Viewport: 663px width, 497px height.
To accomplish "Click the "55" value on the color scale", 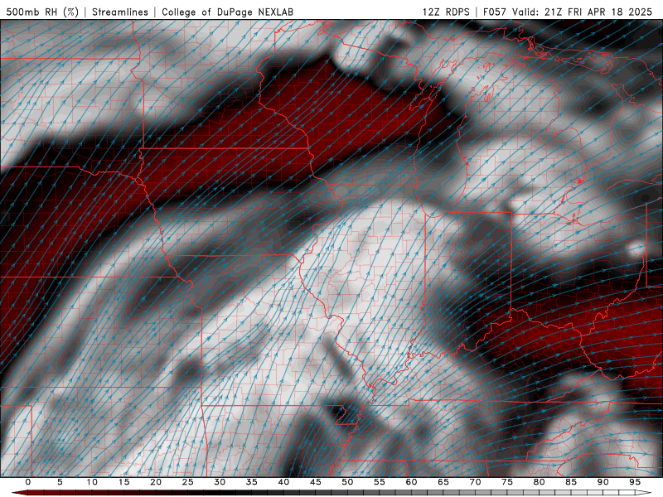I will click(380, 482).
